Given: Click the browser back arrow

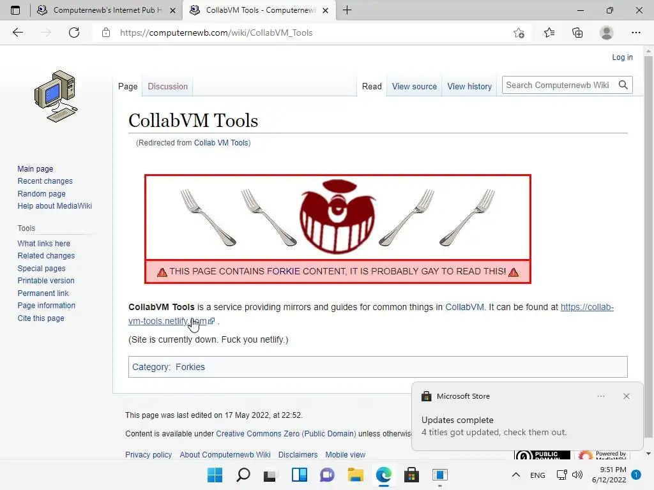Looking at the screenshot, I should [17, 33].
